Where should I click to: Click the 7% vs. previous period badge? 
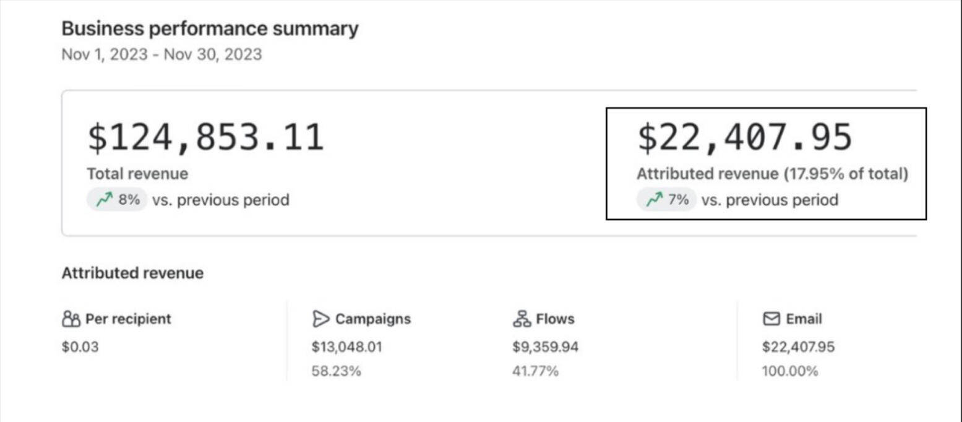click(667, 200)
